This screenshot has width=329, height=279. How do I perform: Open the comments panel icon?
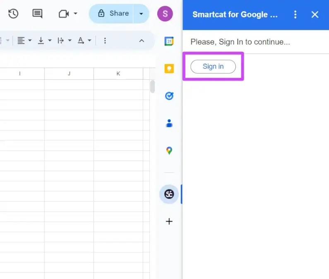pyautogui.click(x=37, y=14)
